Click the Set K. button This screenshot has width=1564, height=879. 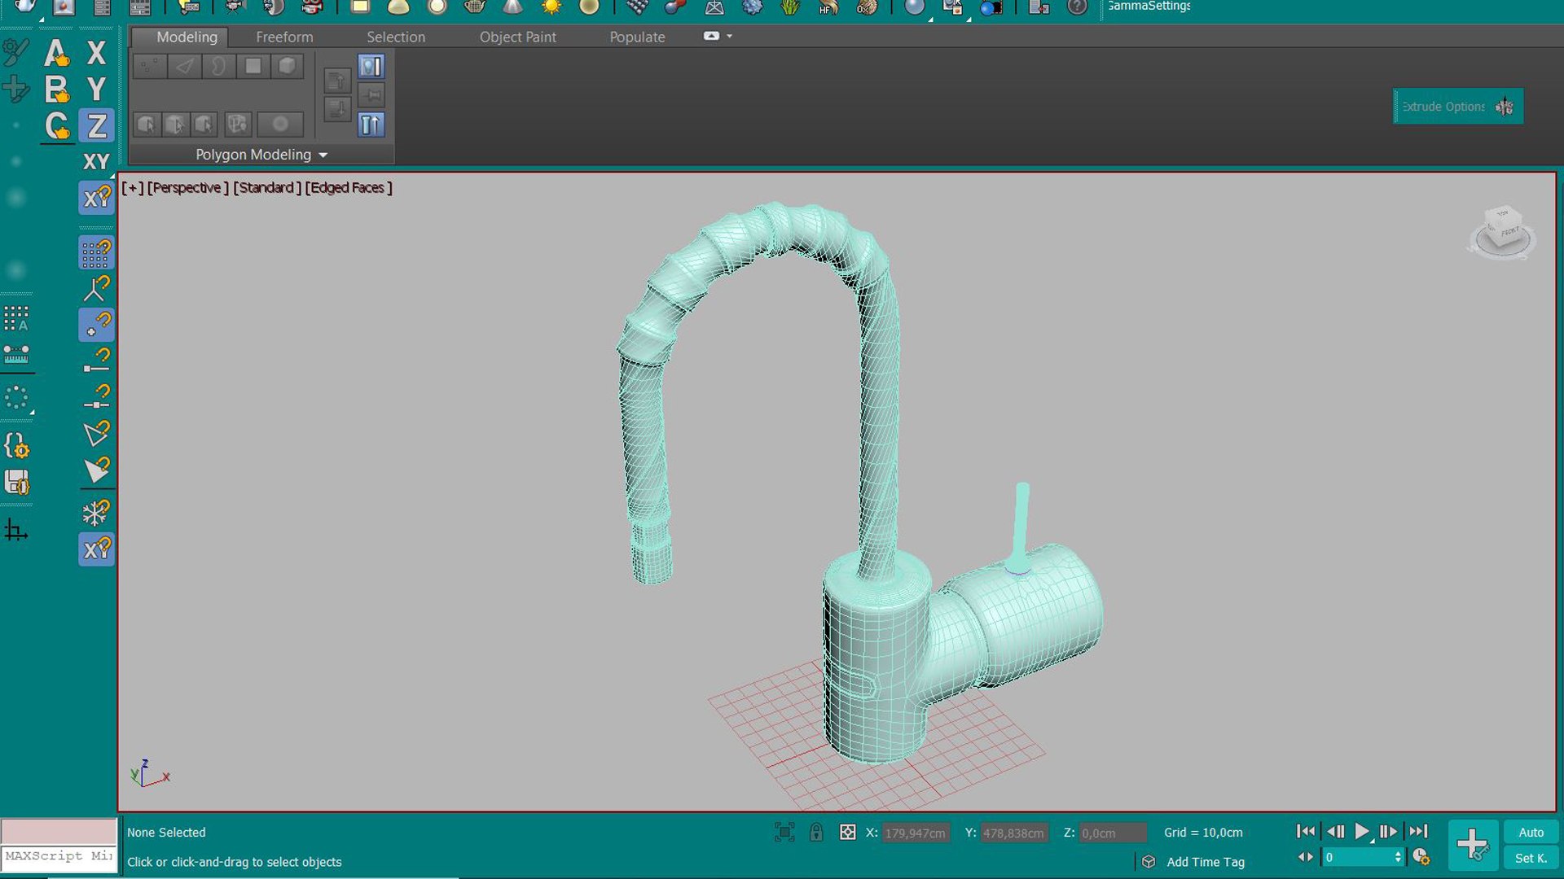pos(1531,858)
